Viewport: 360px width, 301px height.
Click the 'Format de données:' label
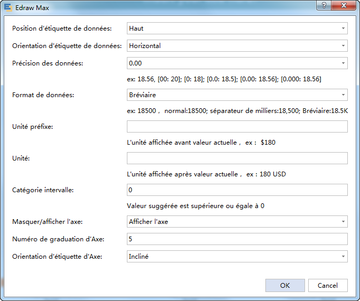[x=43, y=95]
